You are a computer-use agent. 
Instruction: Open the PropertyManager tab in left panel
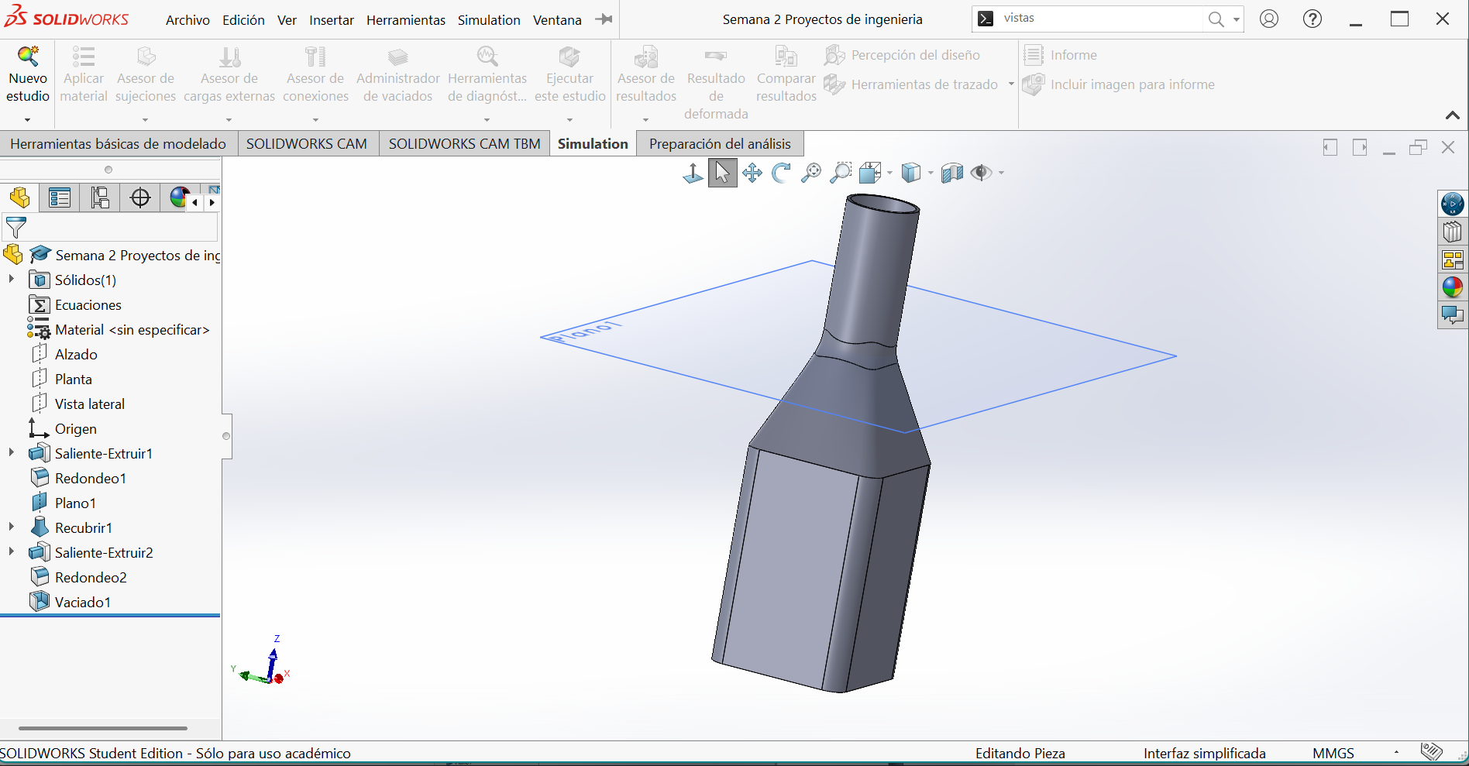point(60,198)
